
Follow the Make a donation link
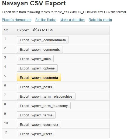click(x=73, y=20)
